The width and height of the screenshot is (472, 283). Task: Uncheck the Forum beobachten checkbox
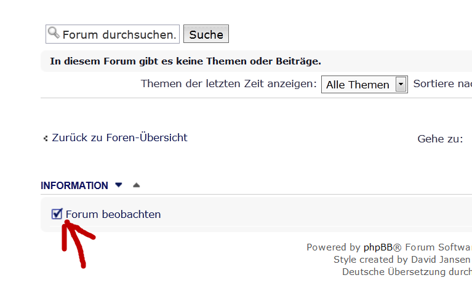pyautogui.click(x=57, y=214)
